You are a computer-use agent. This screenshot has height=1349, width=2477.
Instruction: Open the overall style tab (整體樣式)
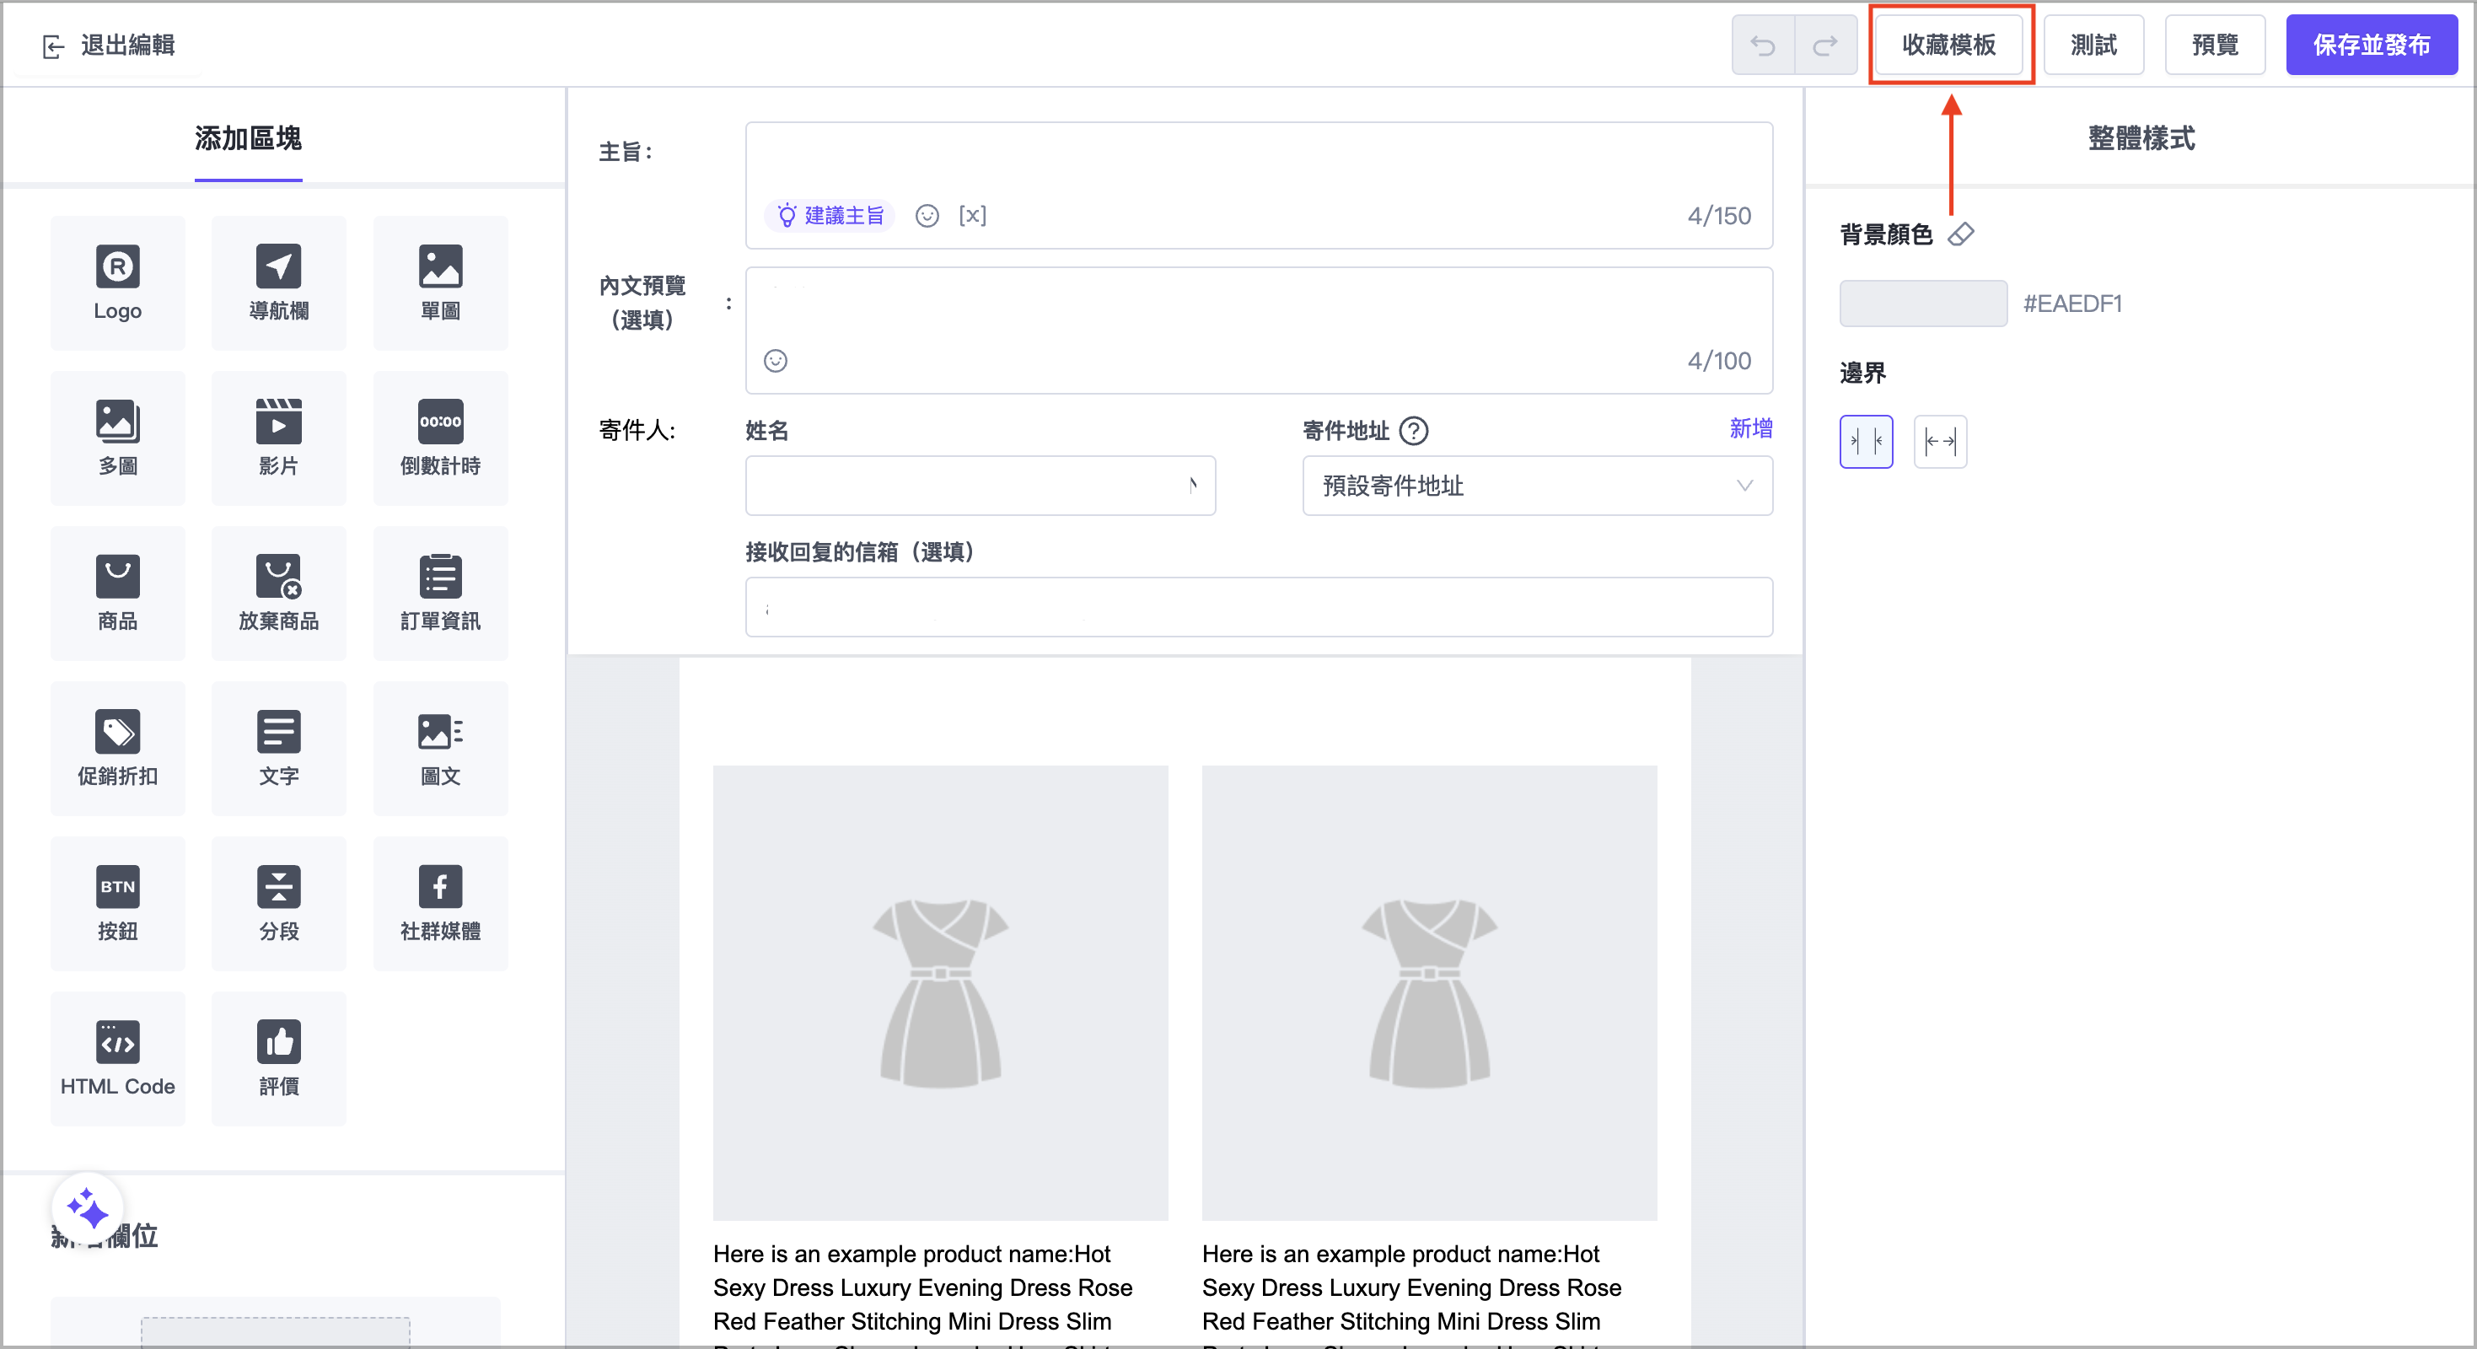click(2141, 138)
